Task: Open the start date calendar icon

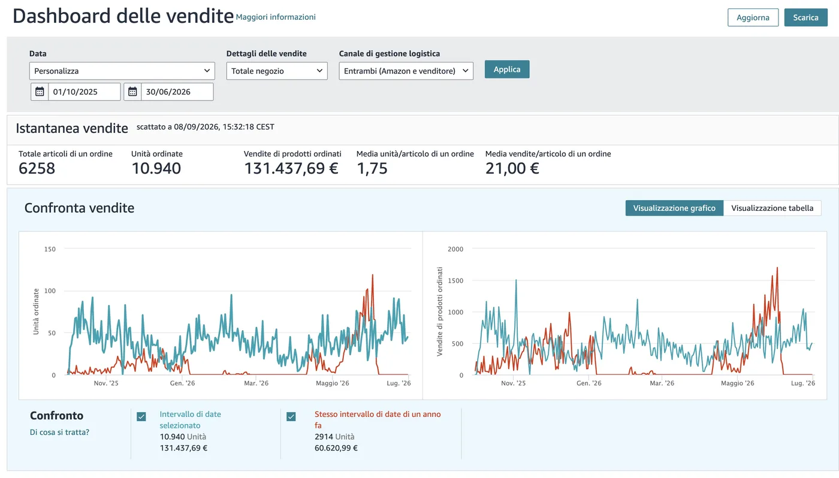Action: [x=40, y=92]
